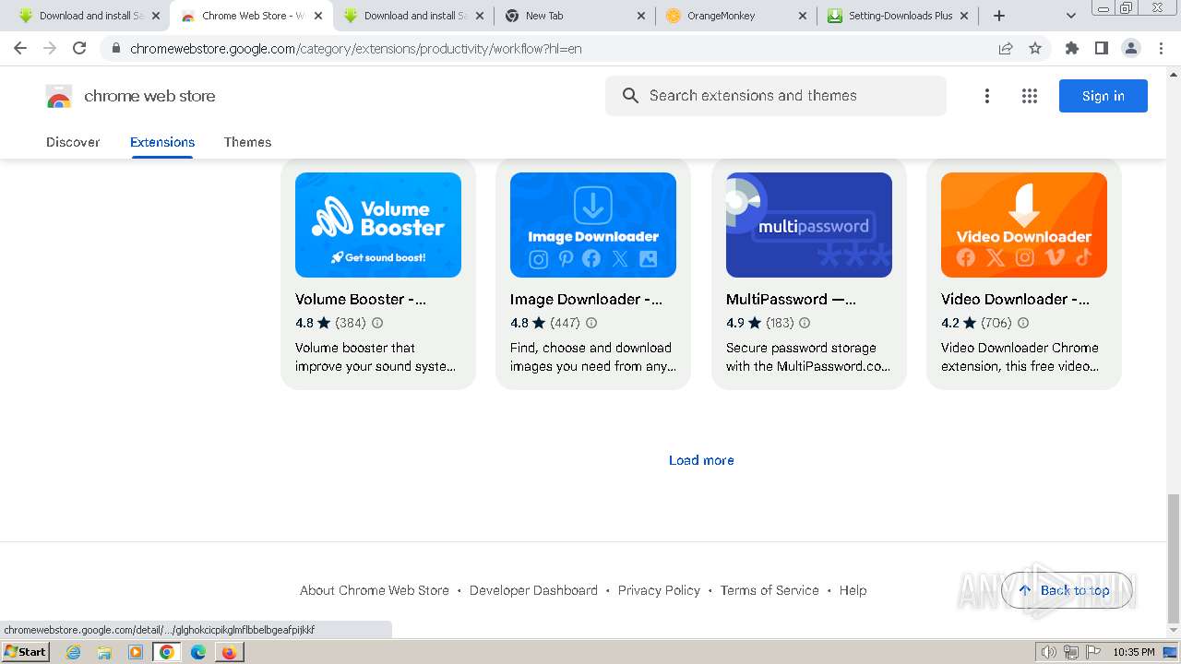Launch Internet Explorer from taskbar
The height and width of the screenshot is (664, 1181).
73,651
